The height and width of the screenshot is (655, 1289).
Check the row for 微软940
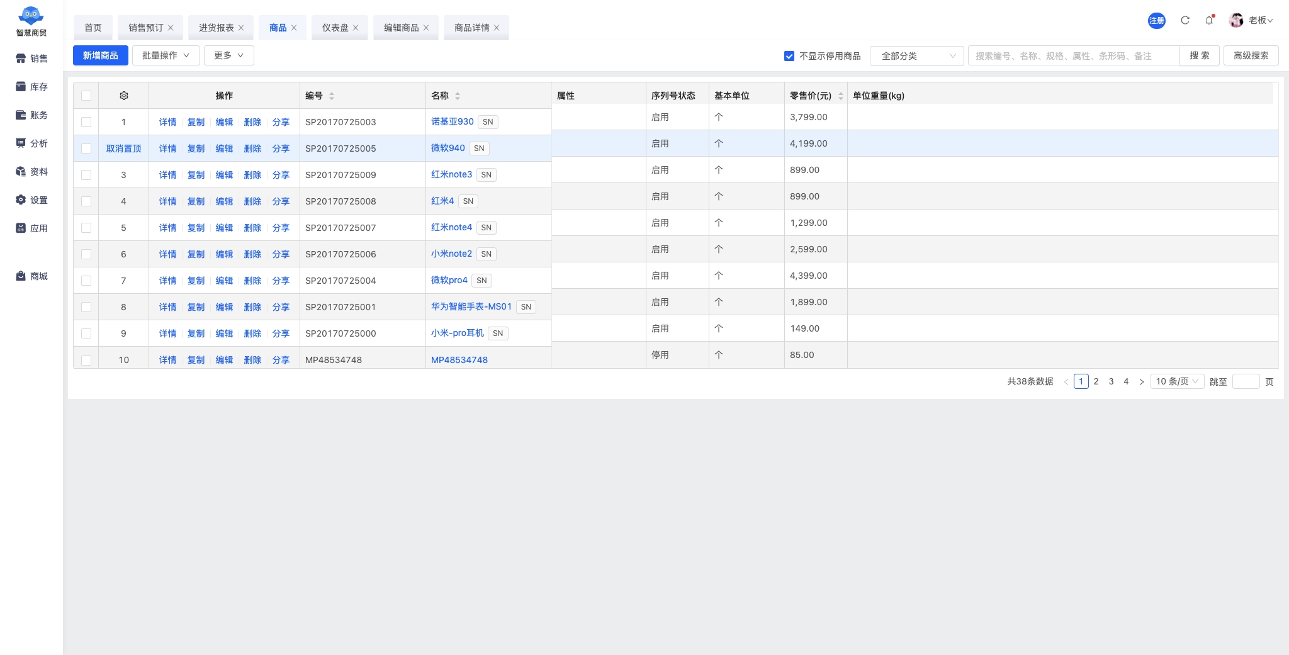click(x=86, y=148)
